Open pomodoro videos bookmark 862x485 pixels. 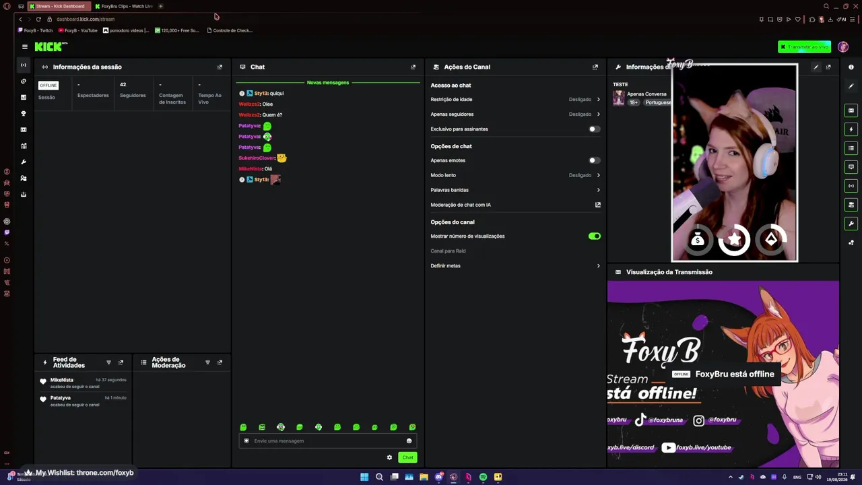click(x=126, y=30)
